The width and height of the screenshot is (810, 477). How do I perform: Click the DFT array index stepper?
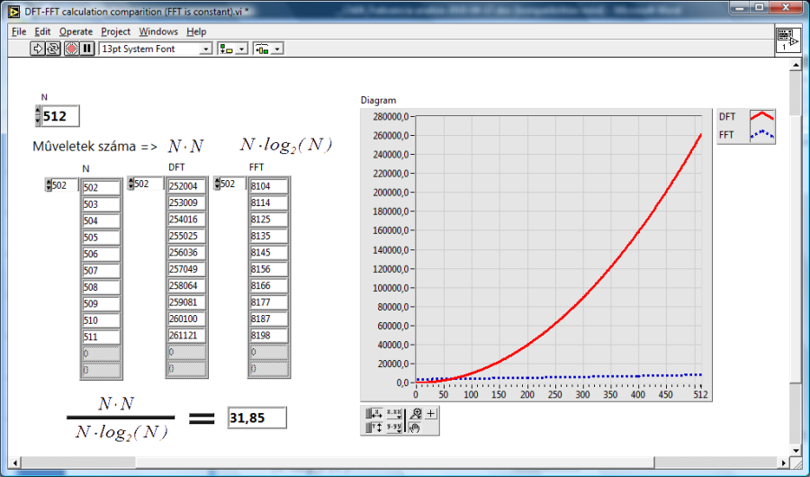[130, 184]
